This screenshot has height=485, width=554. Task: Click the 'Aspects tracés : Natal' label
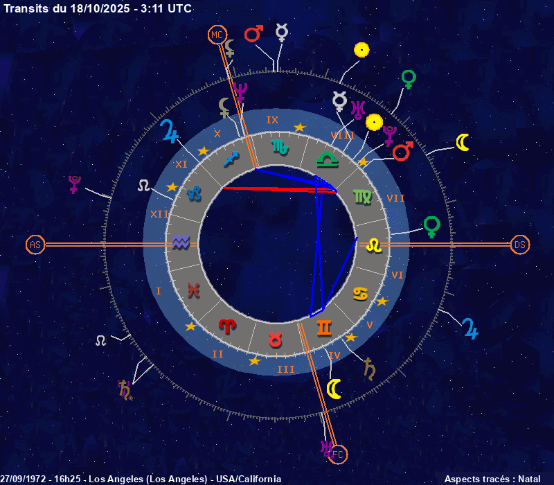[492, 479]
